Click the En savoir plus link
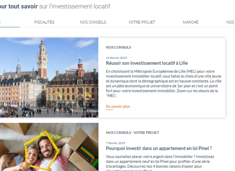Viewport: 235px width, 171px height. tap(118, 107)
